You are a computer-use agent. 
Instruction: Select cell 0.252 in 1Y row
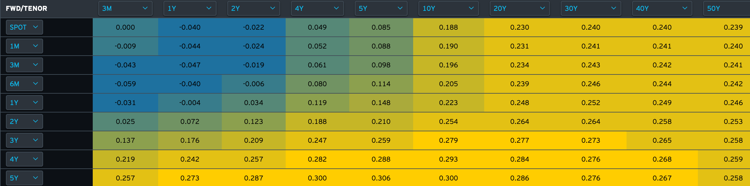591,103
